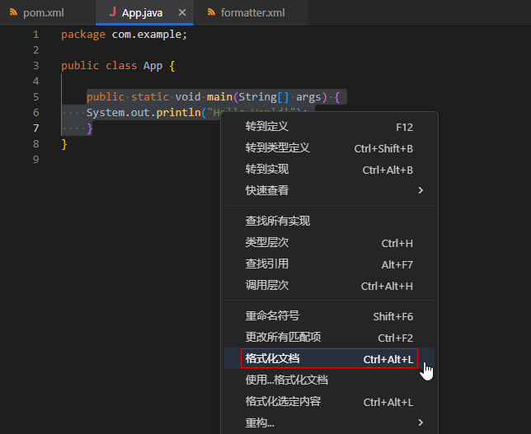
Task: Select 转到实现 in the context menu
Action: (x=267, y=170)
